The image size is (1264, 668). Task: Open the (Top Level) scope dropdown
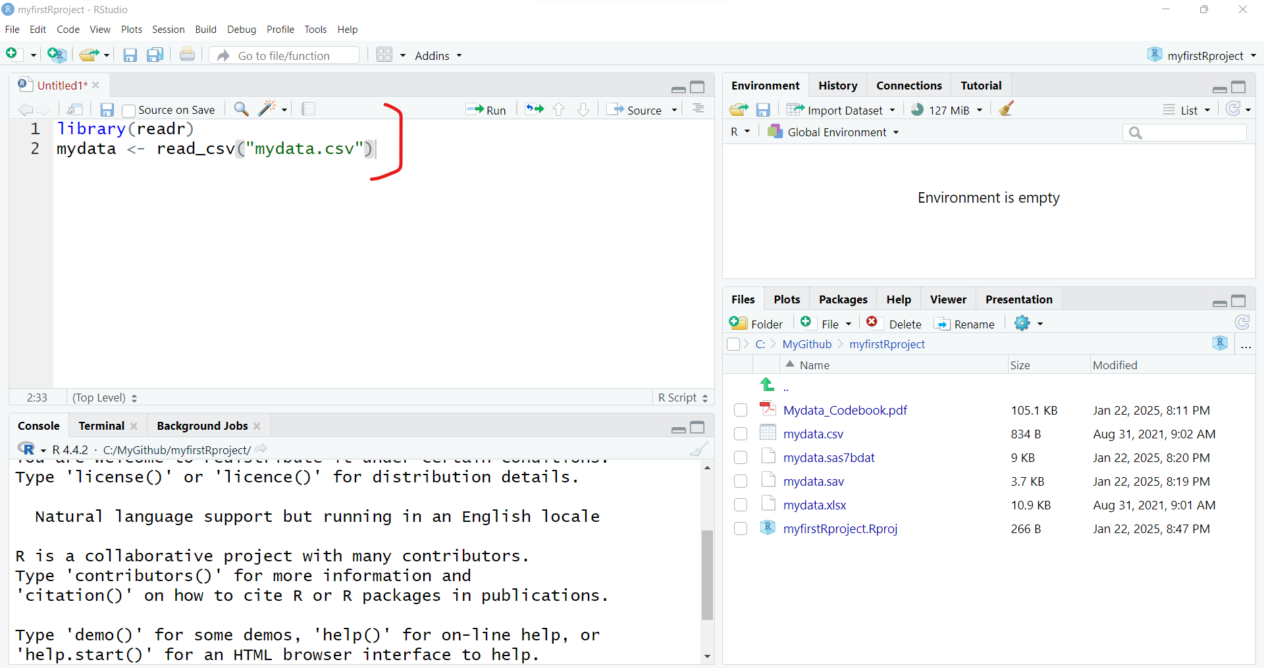(x=105, y=398)
